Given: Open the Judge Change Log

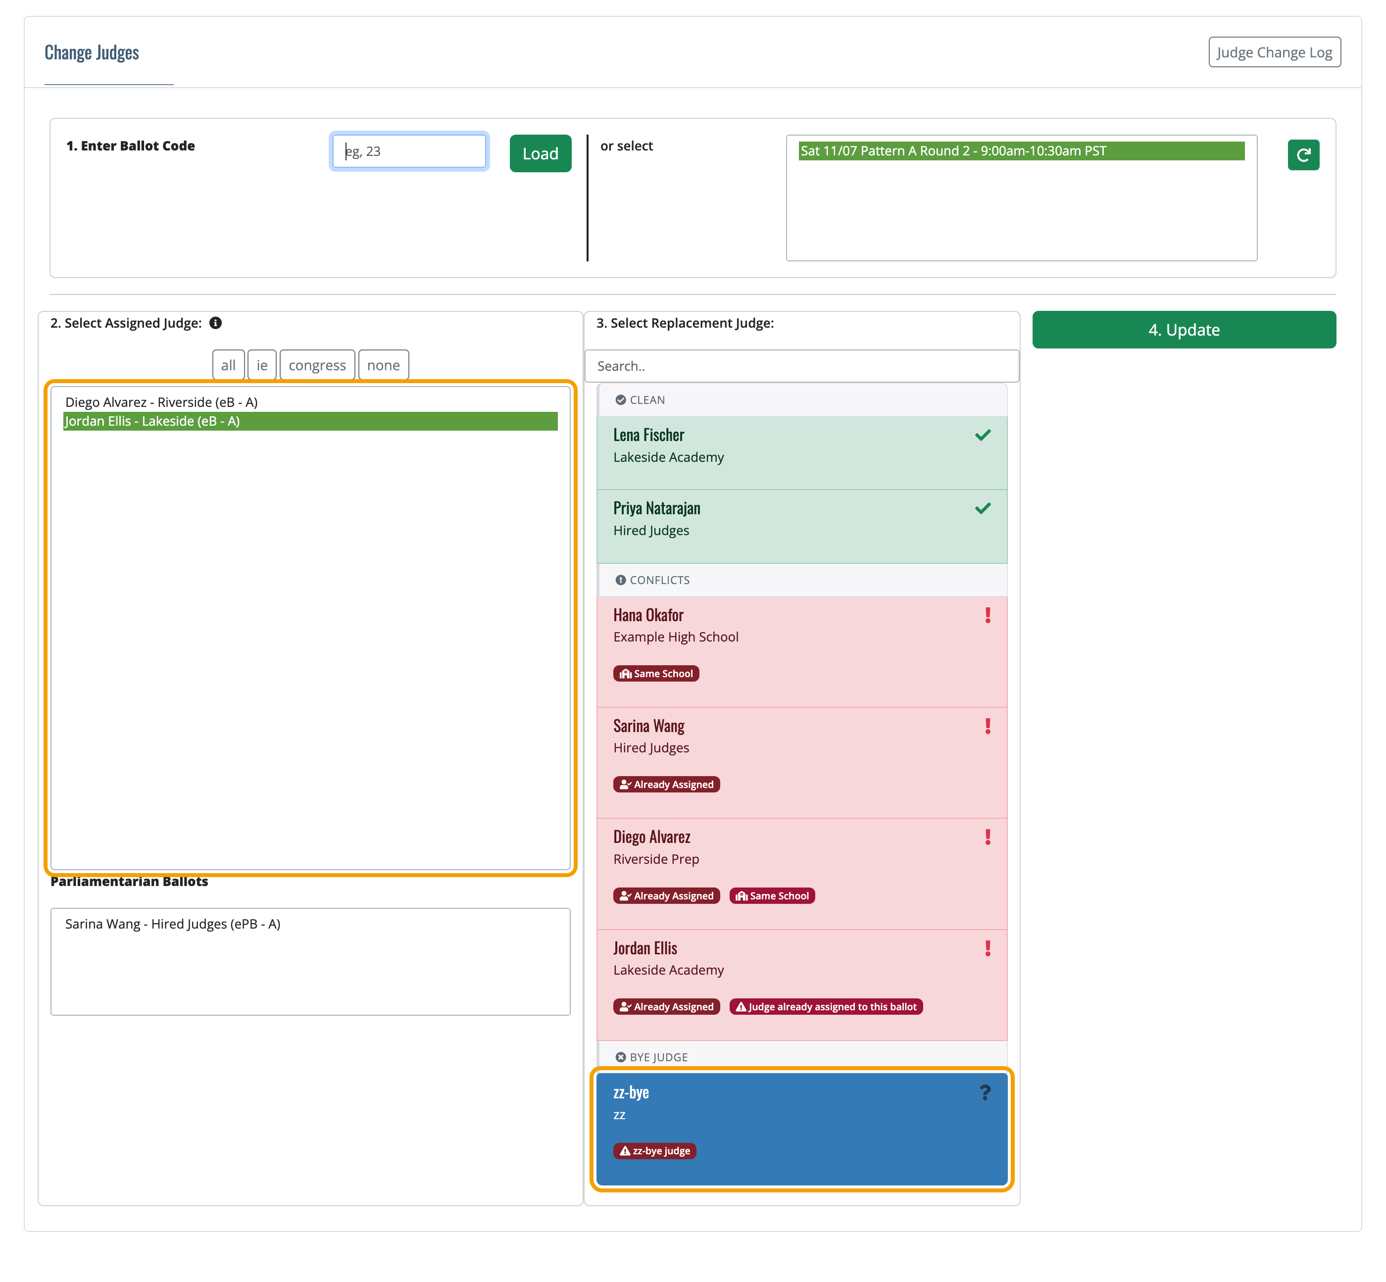Looking at the screenshot, I should (1274, 53).
